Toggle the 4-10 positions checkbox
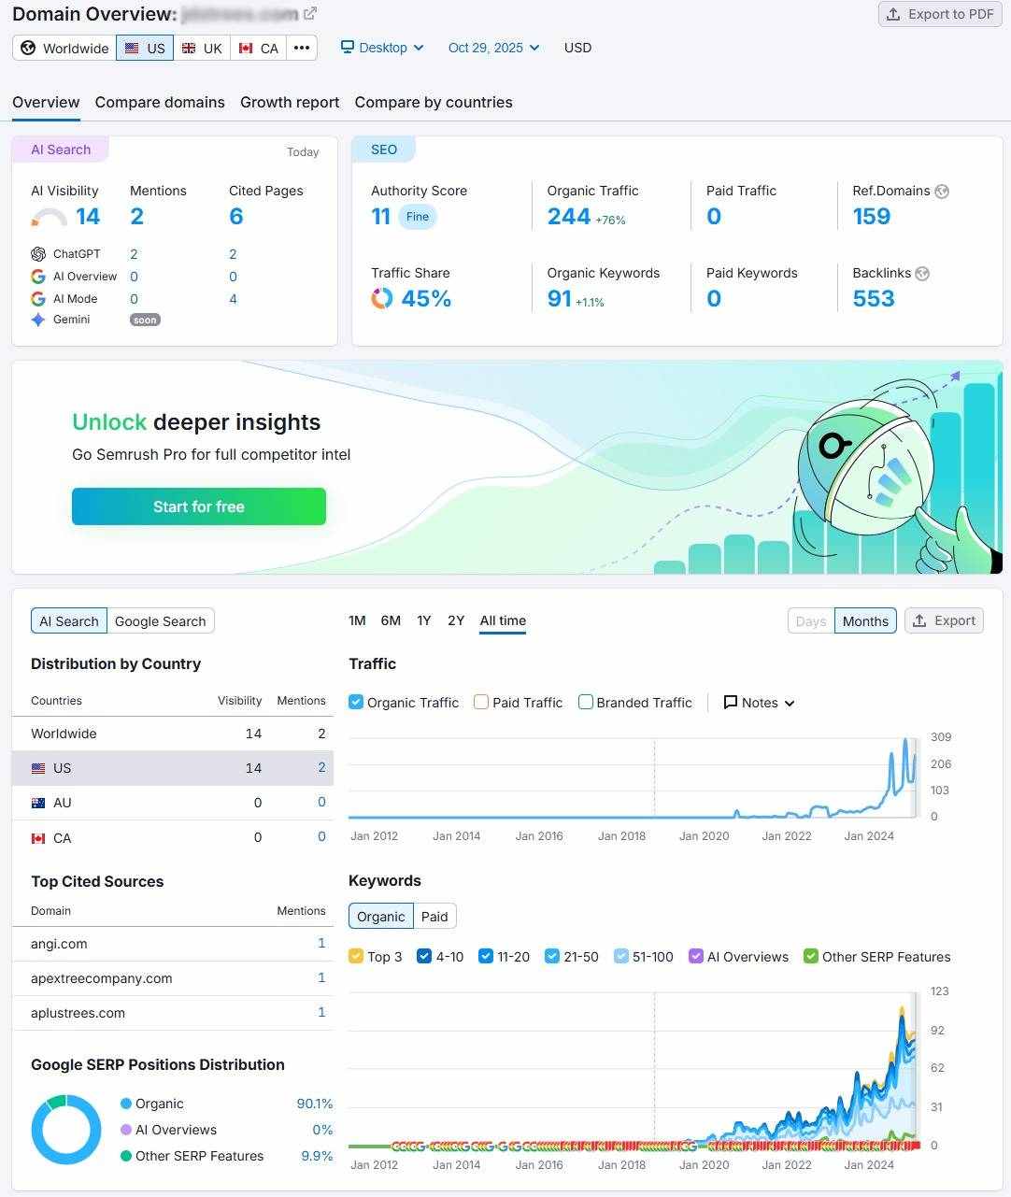This screenshot has height=1197, width=1011. click(x=424, y=956)
